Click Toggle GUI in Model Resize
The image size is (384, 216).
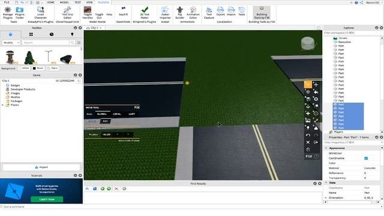tap(99, 16)
